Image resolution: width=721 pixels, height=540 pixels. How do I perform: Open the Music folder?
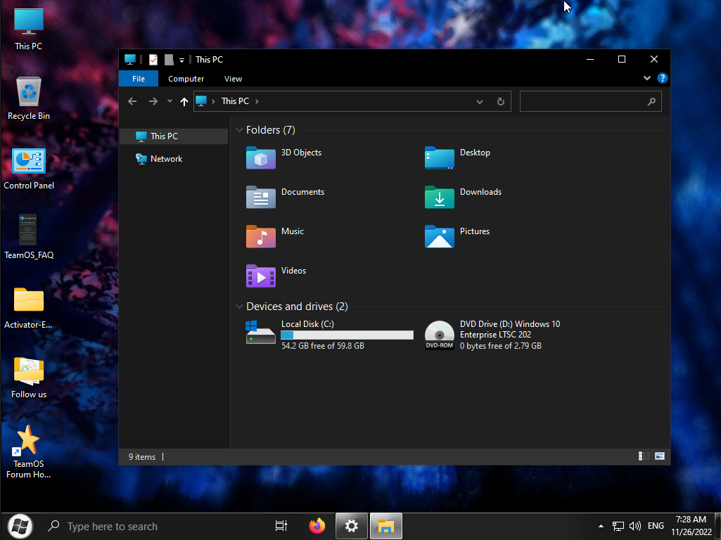tap(261, 236)
